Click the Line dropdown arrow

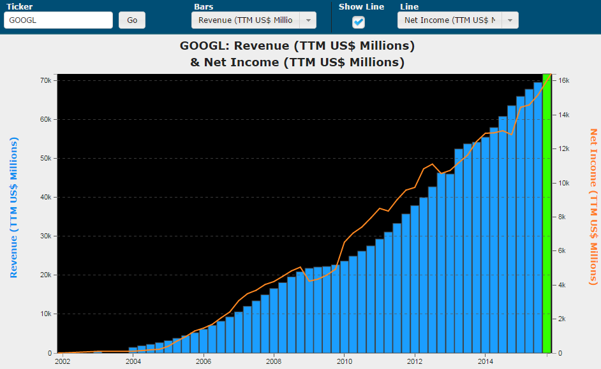point(510,20)
